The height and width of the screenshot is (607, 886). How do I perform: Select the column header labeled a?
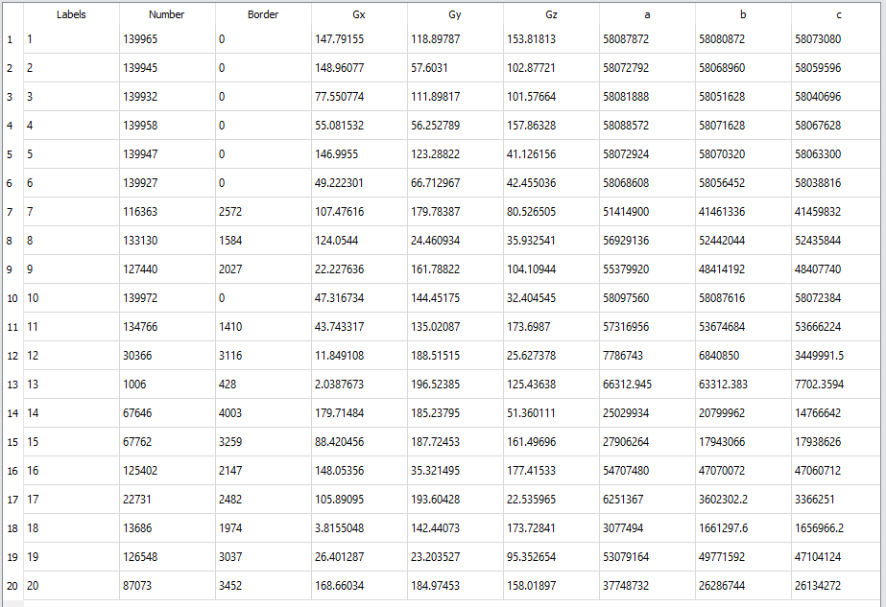pos(647,15)
